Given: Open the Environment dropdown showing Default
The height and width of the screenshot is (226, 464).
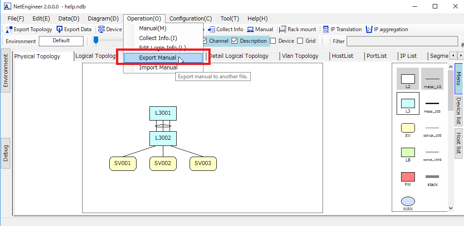Looking at the screenshot, I should [x=61, y=41].
